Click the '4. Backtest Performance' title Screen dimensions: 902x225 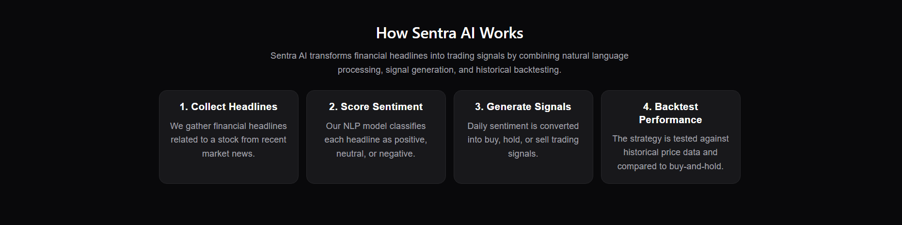tap(671, 113)
